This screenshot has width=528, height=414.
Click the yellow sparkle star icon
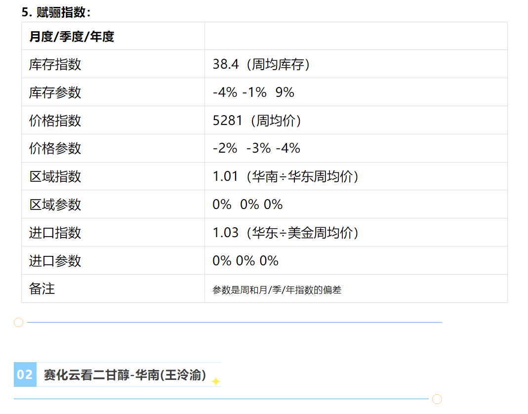(x=215, y=381)
